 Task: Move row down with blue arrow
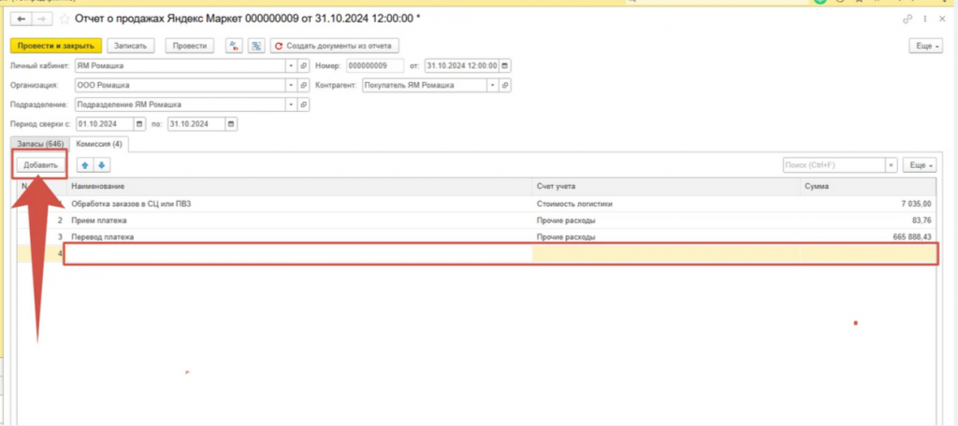click(x=101, y=165)
